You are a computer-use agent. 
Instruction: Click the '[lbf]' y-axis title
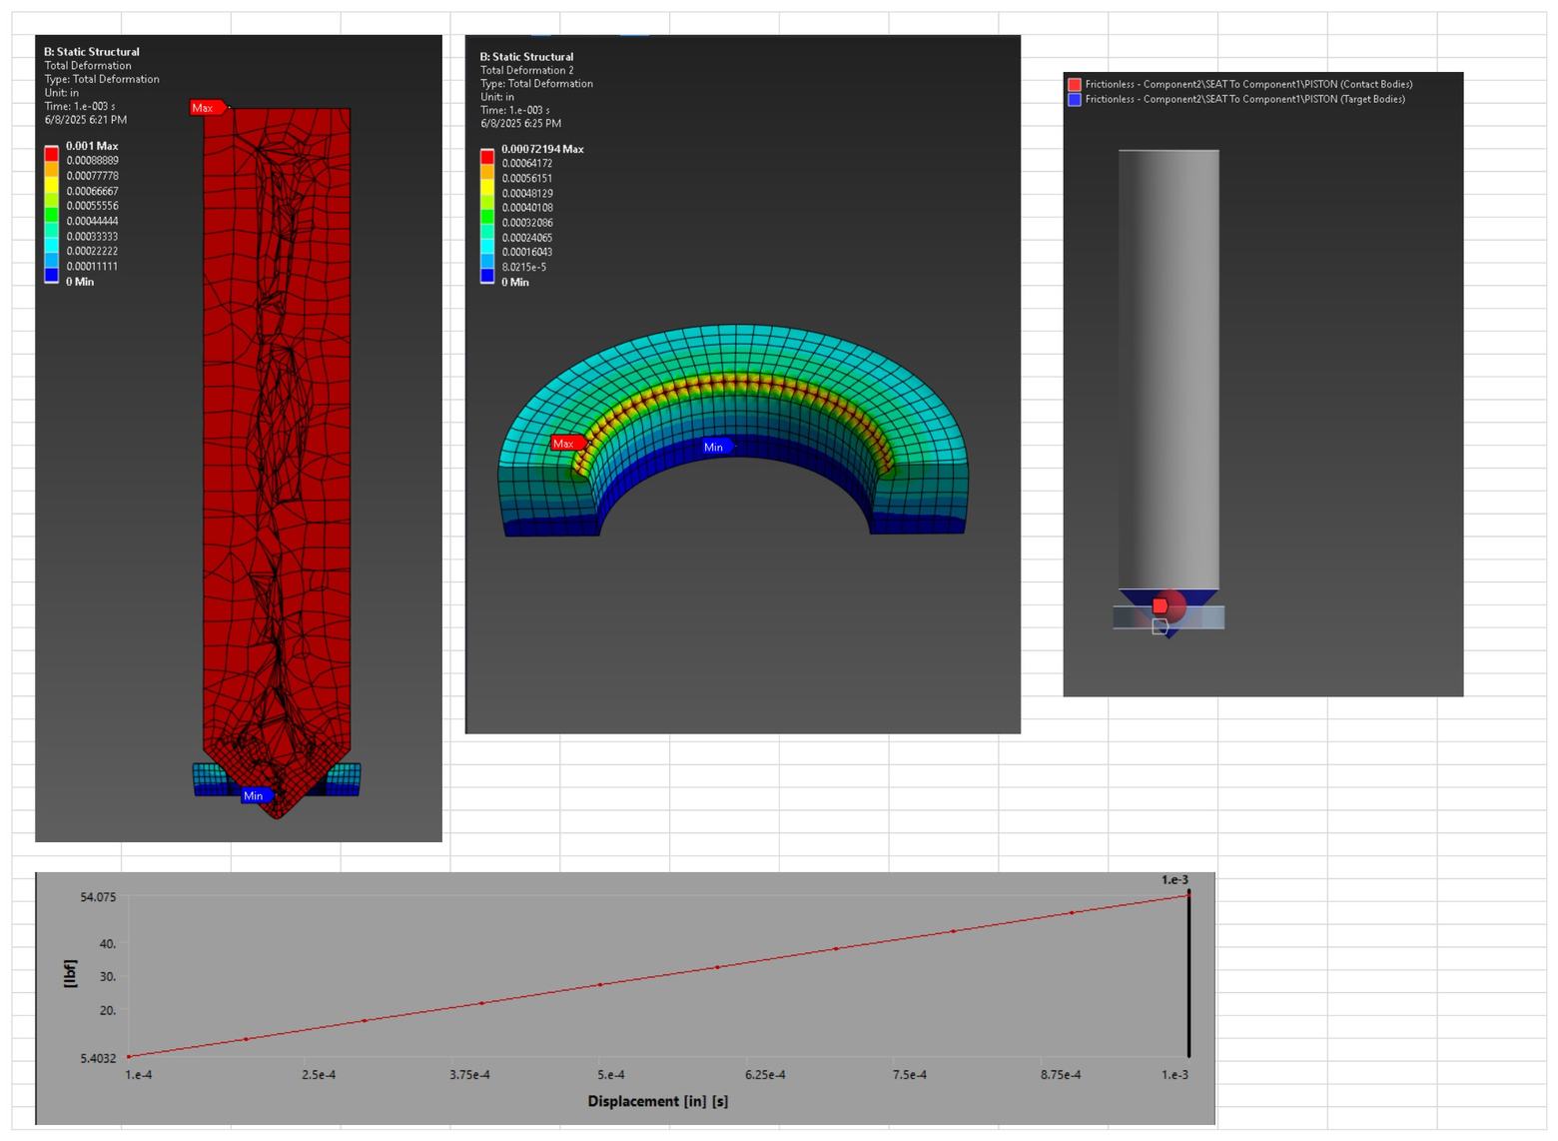(70, 974)
